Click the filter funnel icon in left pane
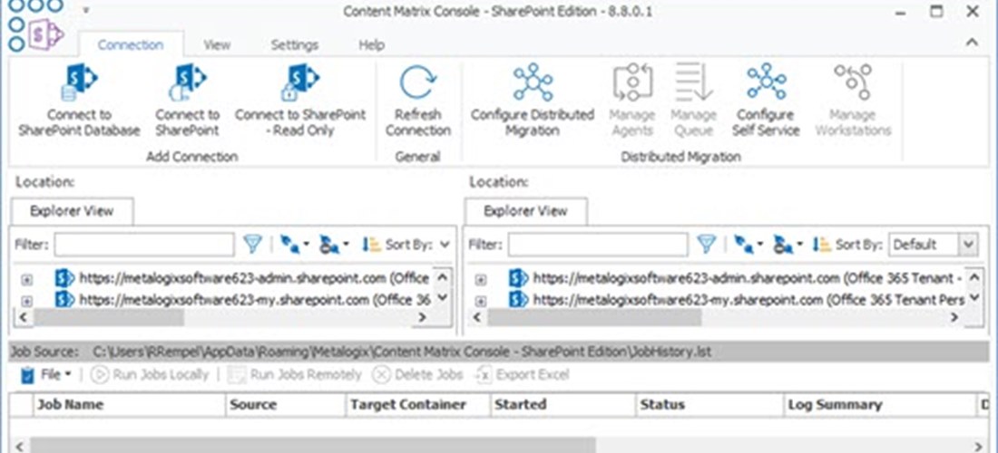998x453 pixels. (x=253, y=244)
